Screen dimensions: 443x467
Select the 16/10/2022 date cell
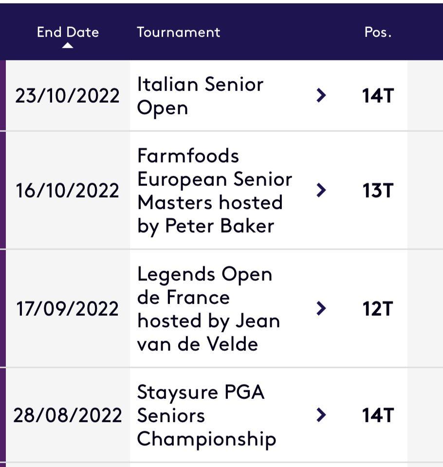67,191
